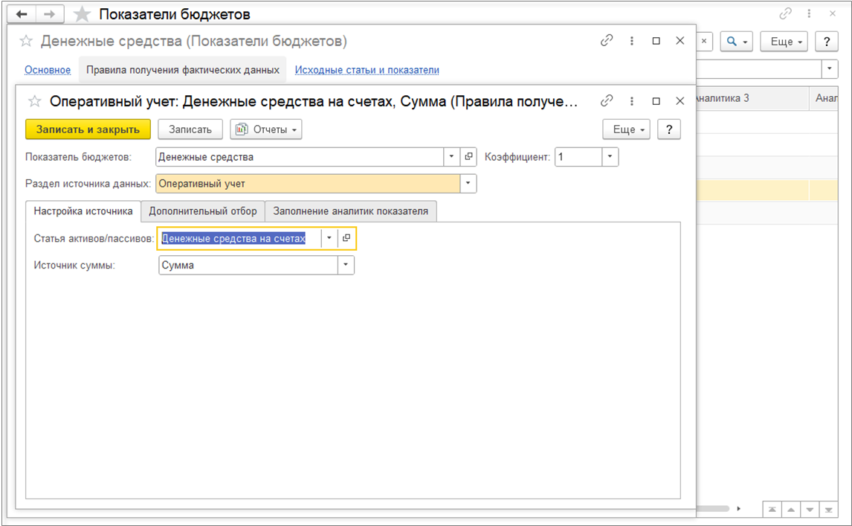This screenshot has height=526, width=852.
Task: Star the Показатели бюджетов page as favorite
Action: coord(83,14)
